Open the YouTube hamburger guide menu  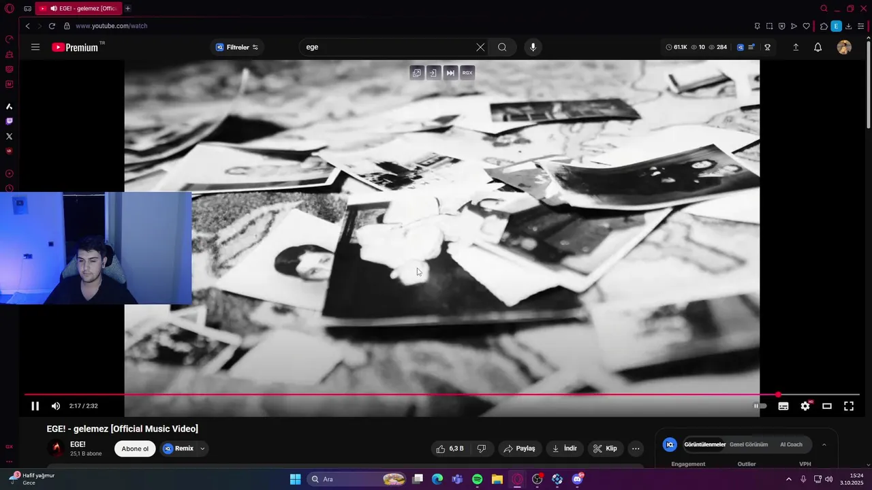pyautogui.click(x=35, y=47)
